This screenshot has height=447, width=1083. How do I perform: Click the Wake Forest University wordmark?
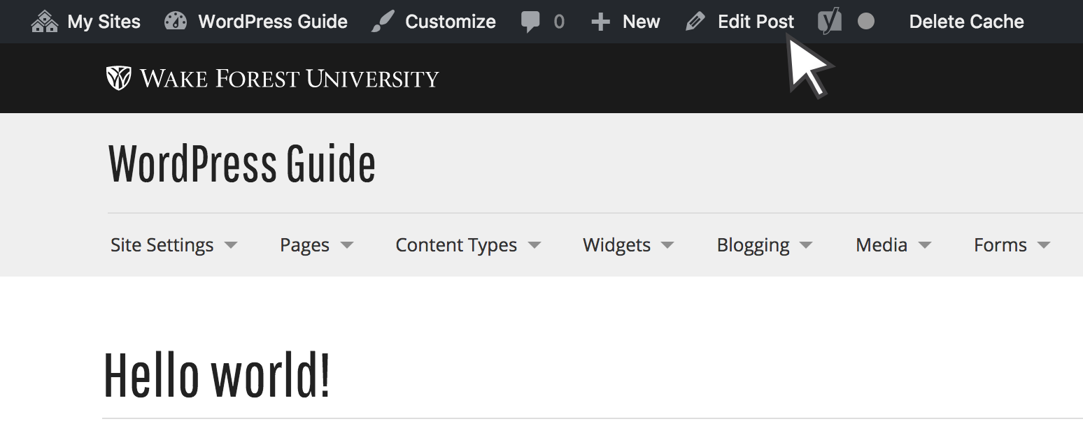[x=290, y=78]
